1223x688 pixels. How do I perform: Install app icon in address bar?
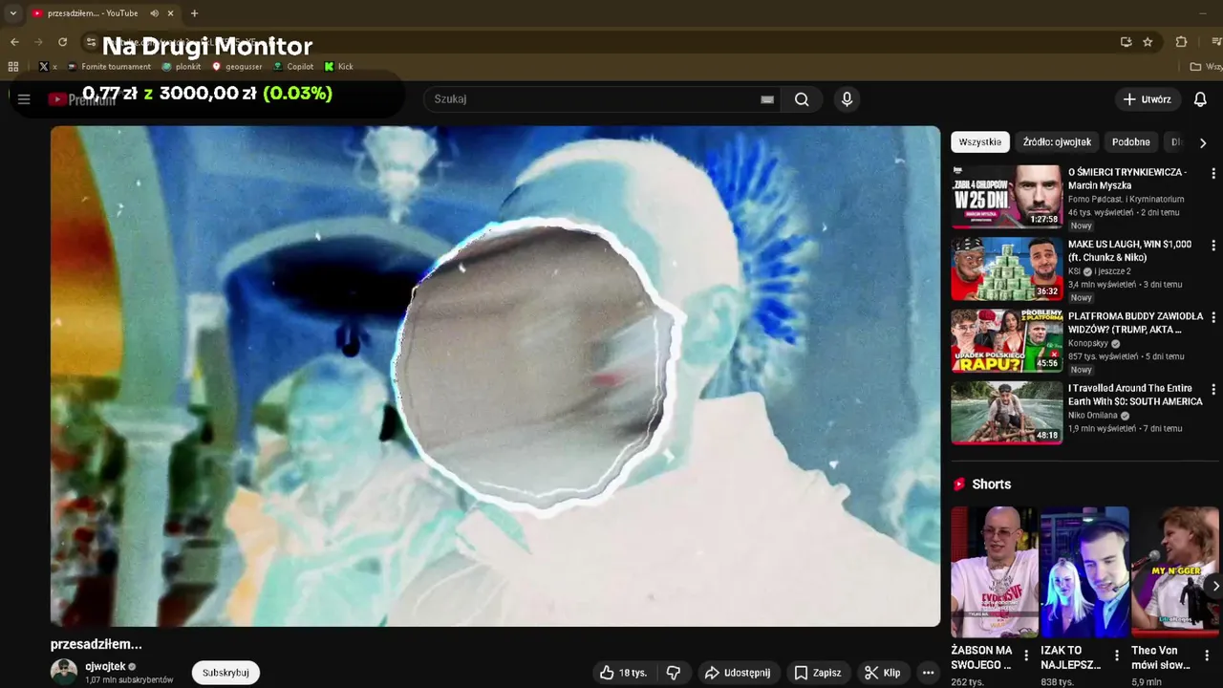[1126, 42]
